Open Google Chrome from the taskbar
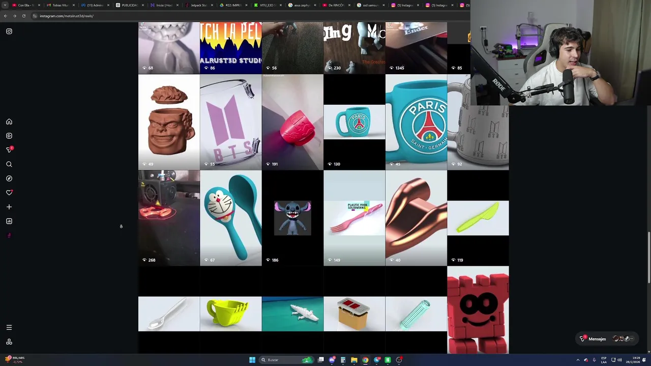 365,360
